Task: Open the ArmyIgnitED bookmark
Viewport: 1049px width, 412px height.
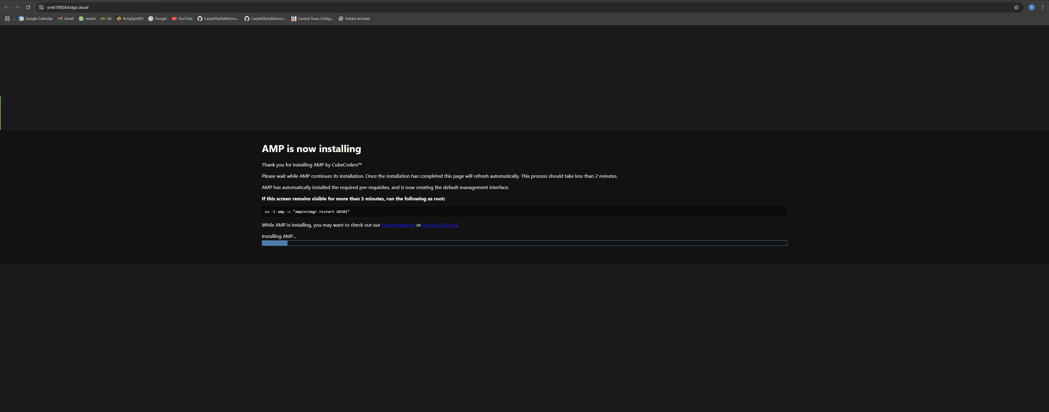Action: (130, 19)
